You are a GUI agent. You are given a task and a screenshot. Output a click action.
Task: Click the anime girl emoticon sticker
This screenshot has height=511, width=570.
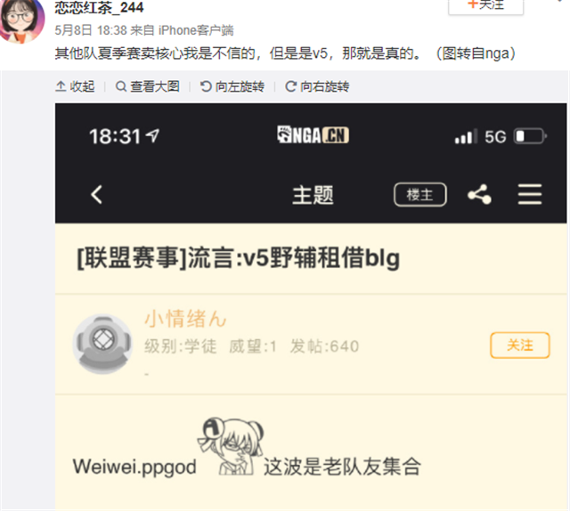click(x=231, y=446)
